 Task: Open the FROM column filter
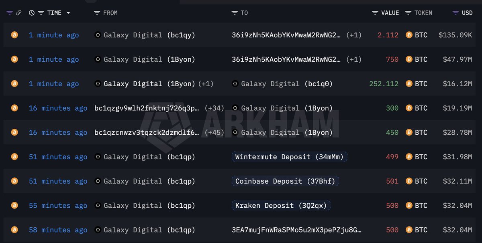(x=97, y=13)
